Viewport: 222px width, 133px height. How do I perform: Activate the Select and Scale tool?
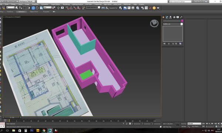(41, 8)
